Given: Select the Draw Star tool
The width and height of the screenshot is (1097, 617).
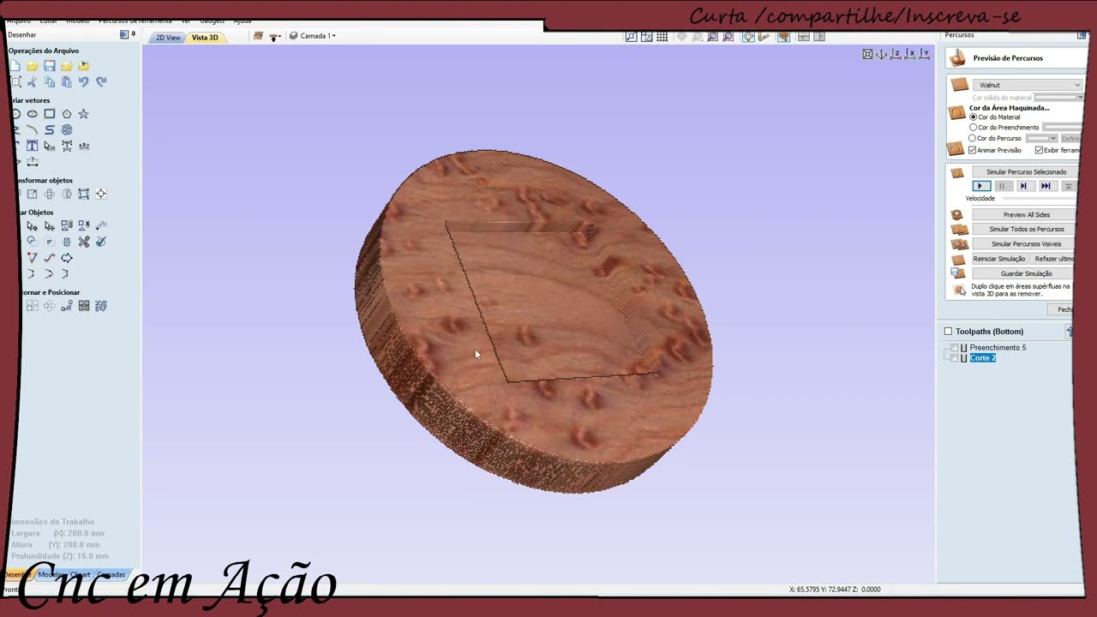Looking at the screenshot, I should pyautogui.click(x=83, y=114).
